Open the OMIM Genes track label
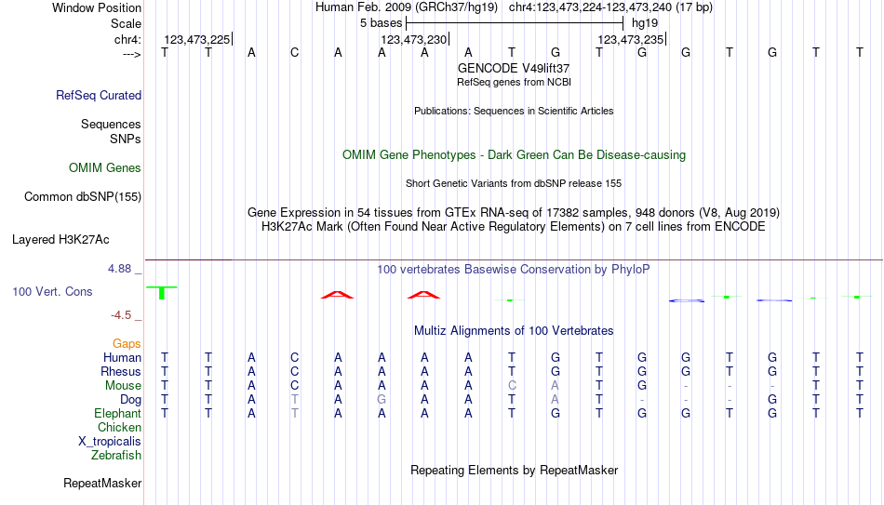Image resolution: width=884 pixels, height=505 pixels. click(105, 168)
